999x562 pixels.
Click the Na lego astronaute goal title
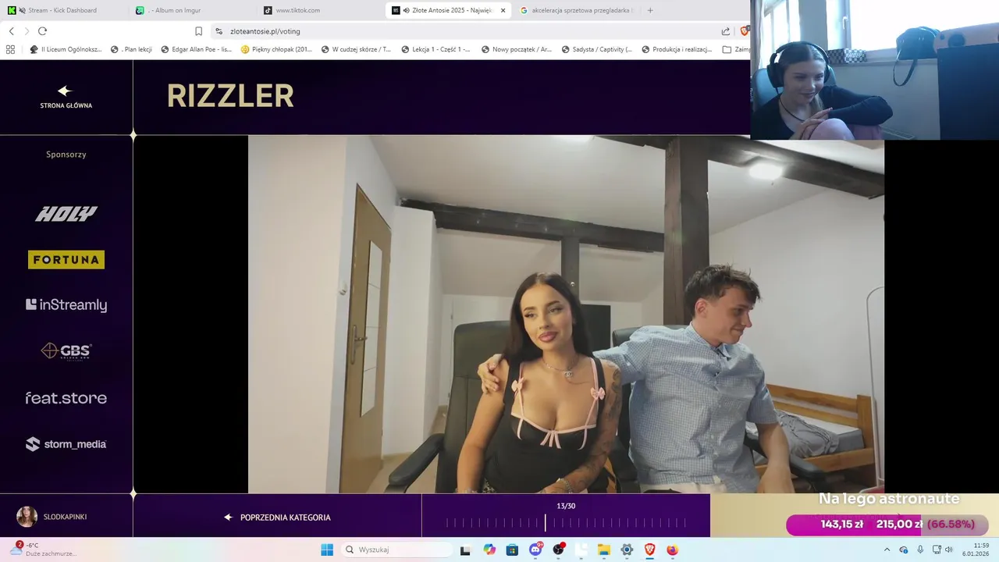tap(889, 499)
